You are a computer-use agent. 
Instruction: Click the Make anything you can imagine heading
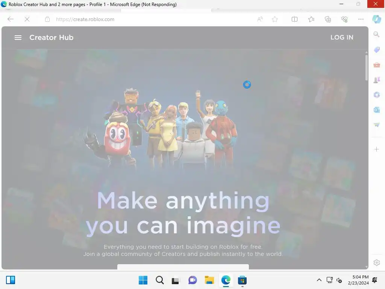(x=183, y=214)
